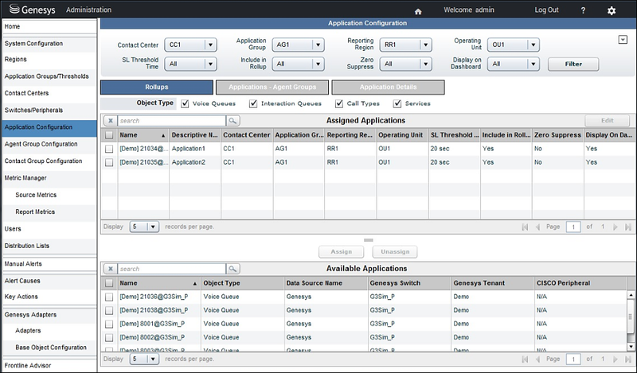
Task: Clear the Assigned Applications search with X icon
Action: (x=110, y=121)
